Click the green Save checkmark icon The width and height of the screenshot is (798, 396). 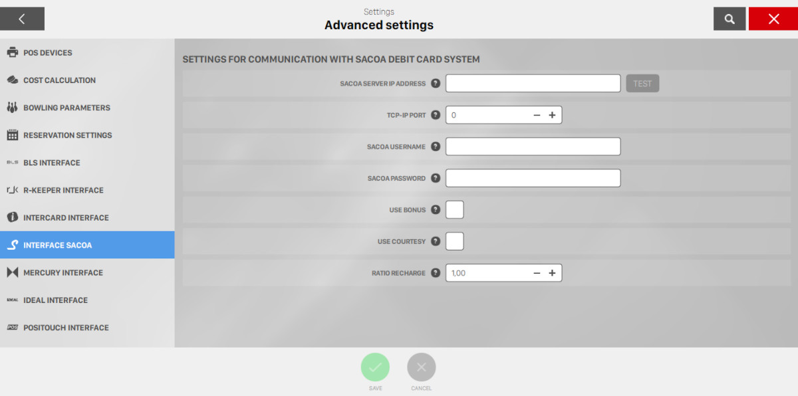point(375,367)
